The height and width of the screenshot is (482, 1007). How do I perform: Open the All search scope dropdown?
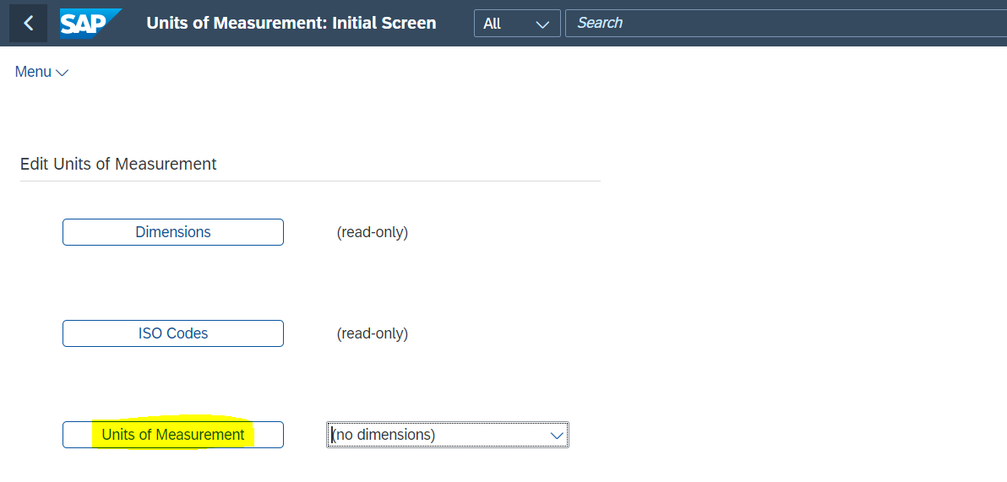point(517,24)
